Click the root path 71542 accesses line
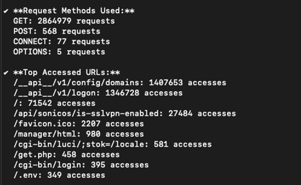 click(x=55, y=103)
